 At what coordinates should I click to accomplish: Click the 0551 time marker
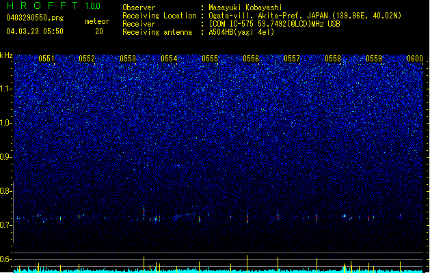46,59
